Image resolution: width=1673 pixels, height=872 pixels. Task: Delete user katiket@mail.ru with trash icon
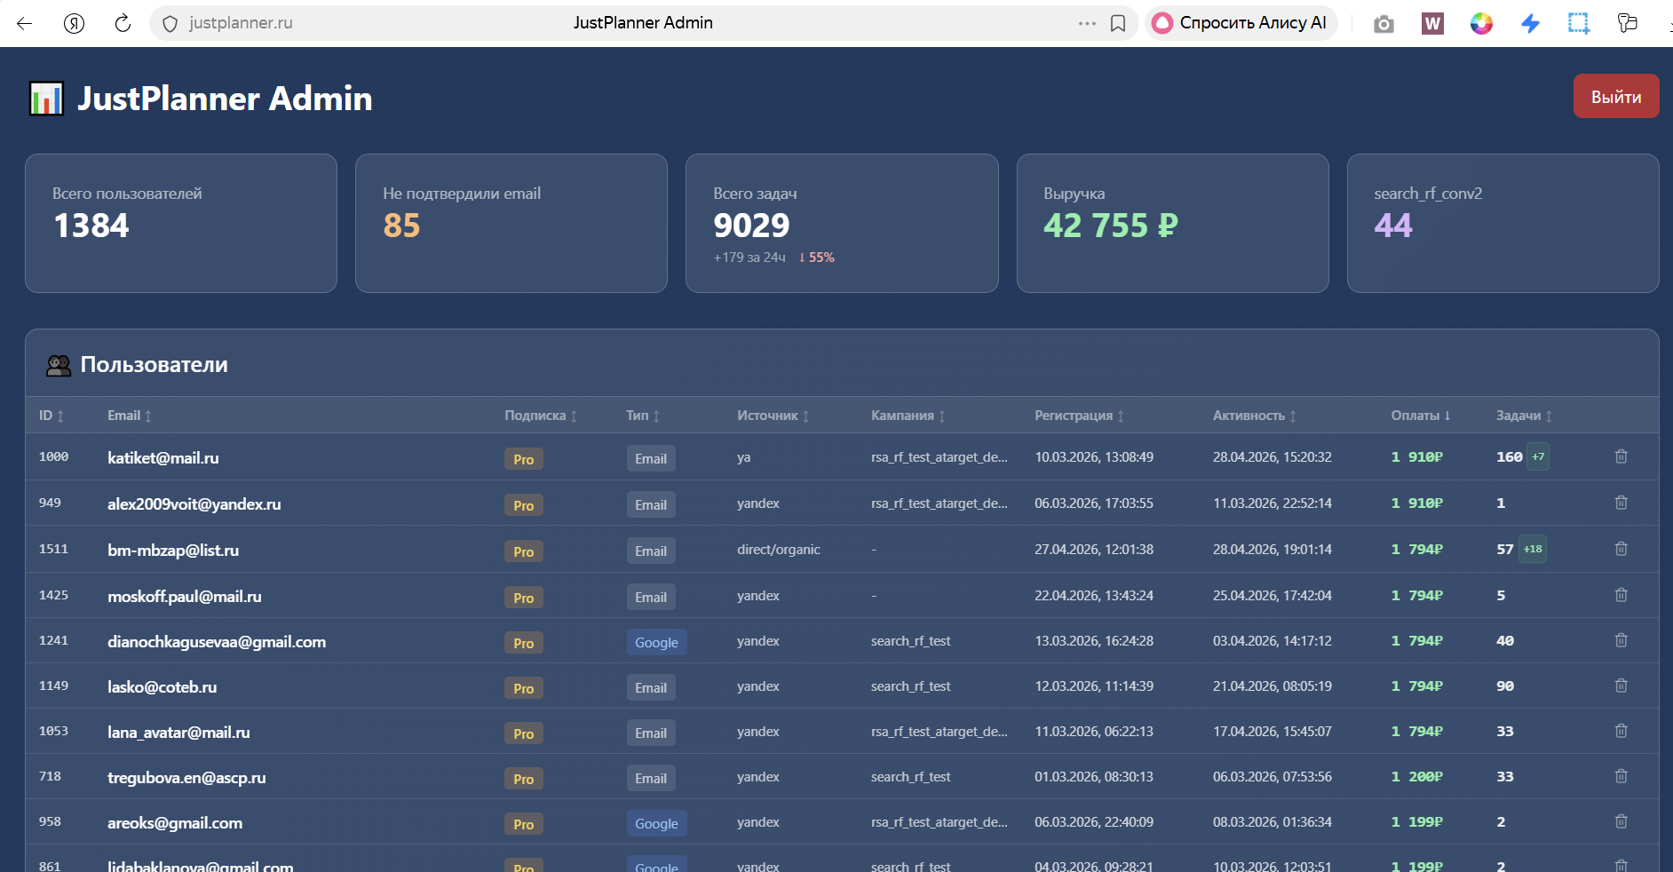1621,456
